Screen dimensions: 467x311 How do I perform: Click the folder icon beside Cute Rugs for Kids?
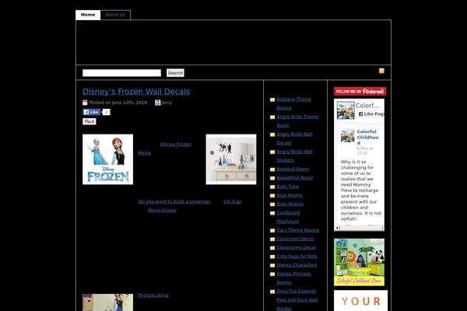(272, 257)
